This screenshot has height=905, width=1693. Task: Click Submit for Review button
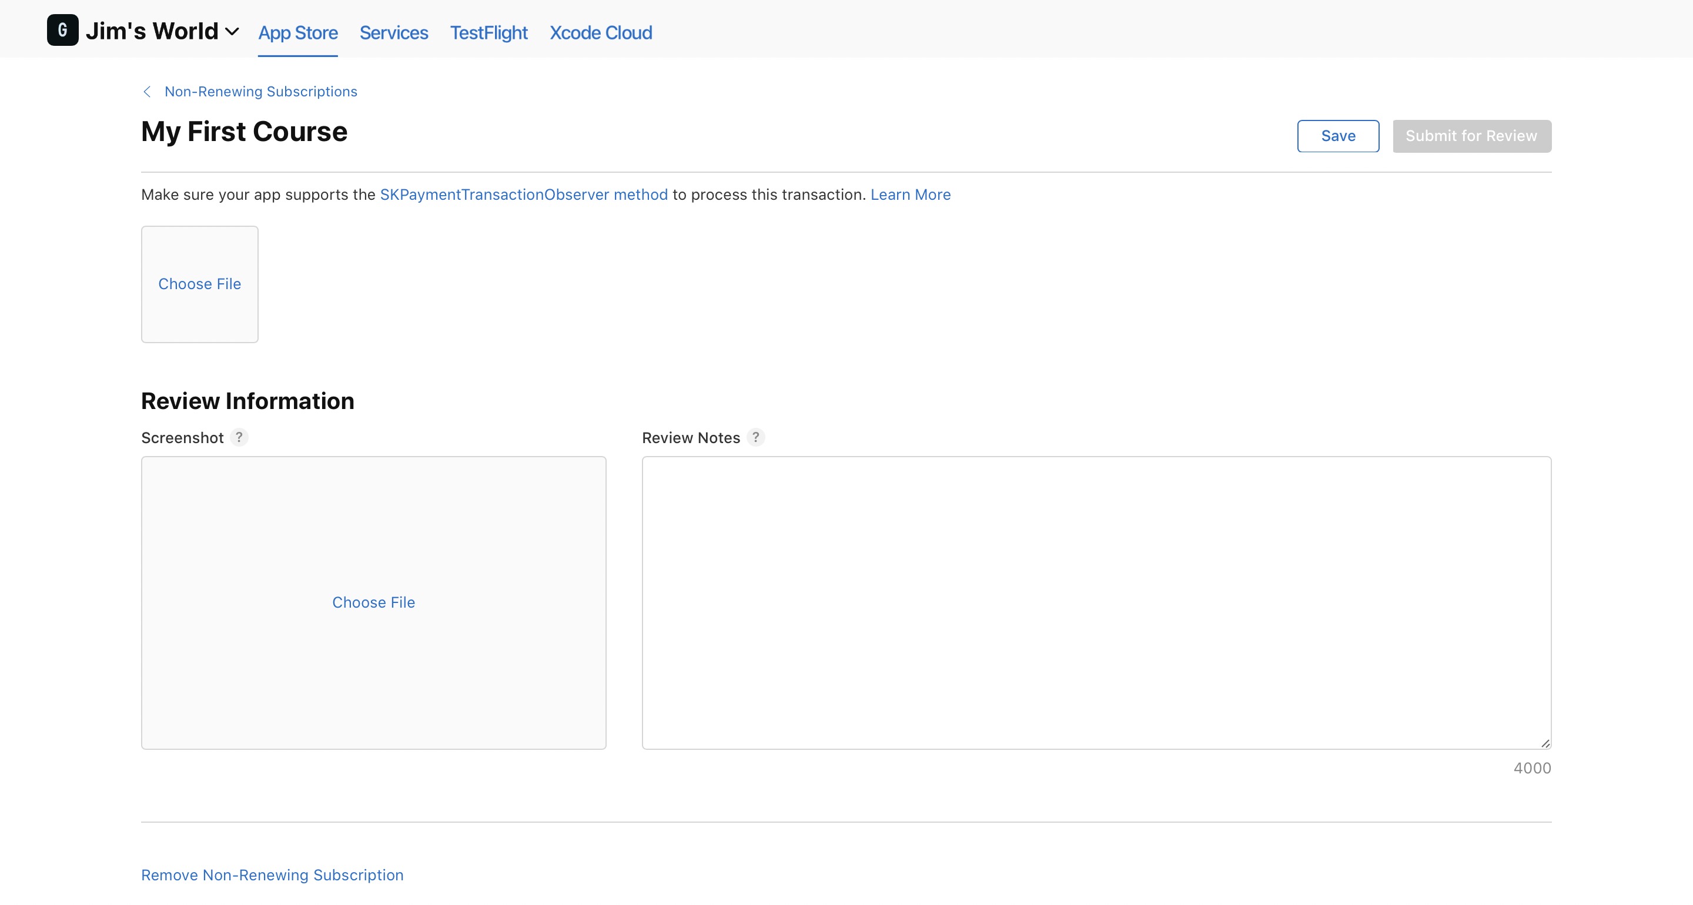click(1471, 136)
